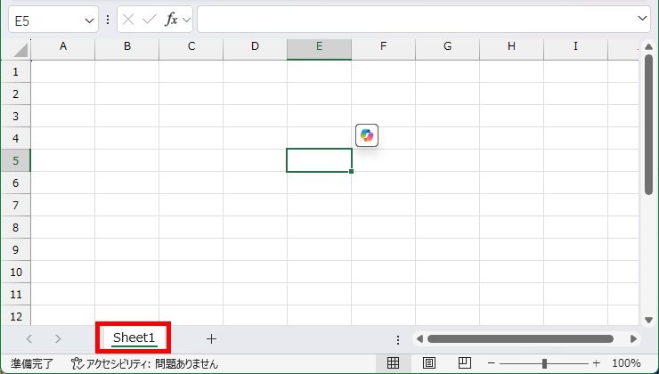Viewport: 659px width, 374px height.
Task: Select column G header
Action: 448,50
